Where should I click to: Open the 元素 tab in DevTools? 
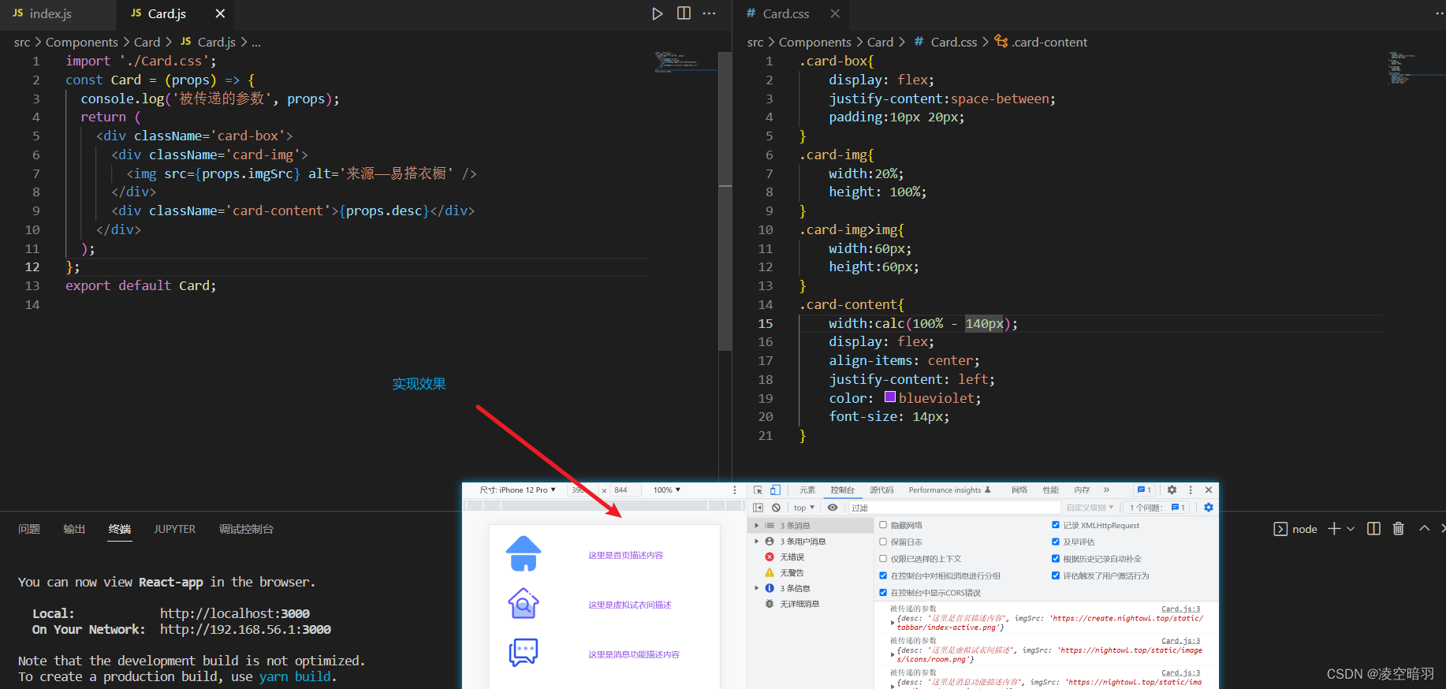807,490
